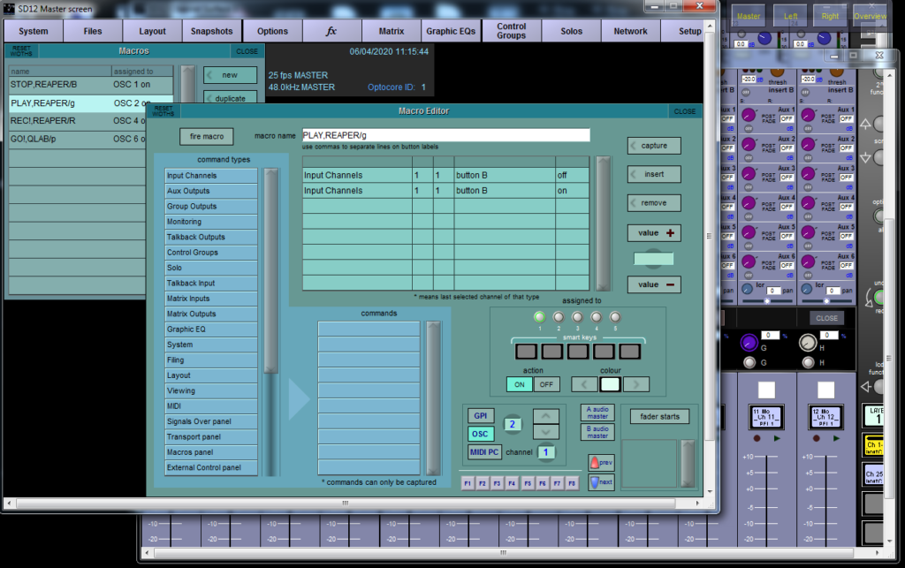Click the insert button

pos(654,174)
